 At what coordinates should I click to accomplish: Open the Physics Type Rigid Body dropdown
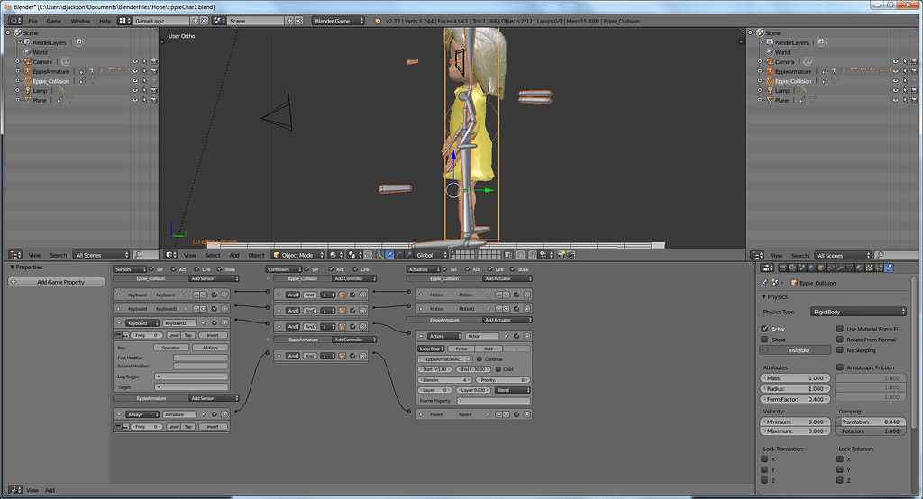858,312
